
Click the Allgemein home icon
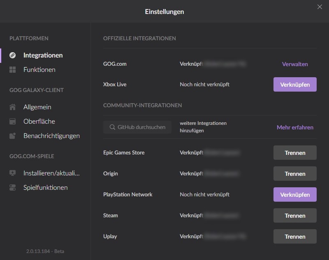point(13,107)
